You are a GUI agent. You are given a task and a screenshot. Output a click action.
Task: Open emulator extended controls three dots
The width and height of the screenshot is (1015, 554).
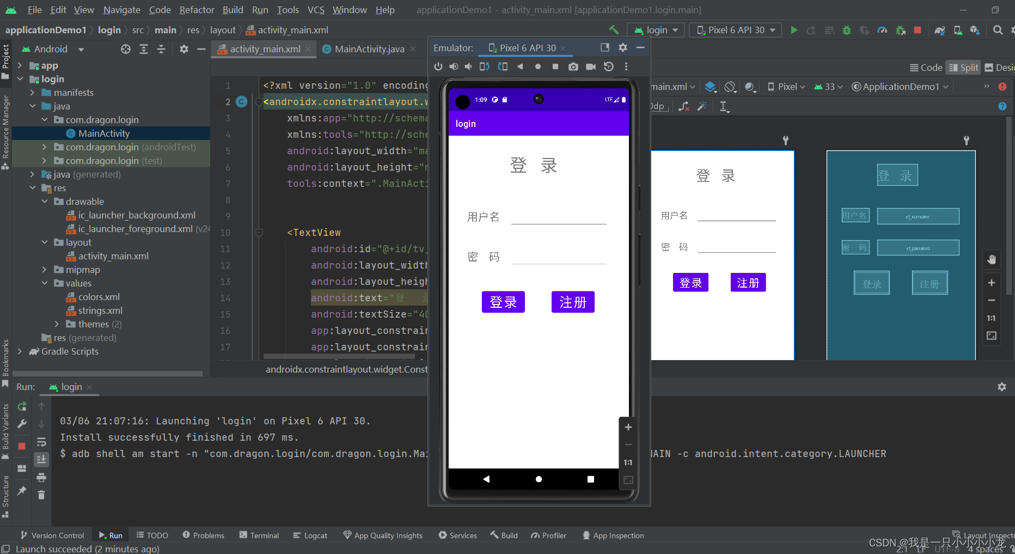[x=626, y=66]
